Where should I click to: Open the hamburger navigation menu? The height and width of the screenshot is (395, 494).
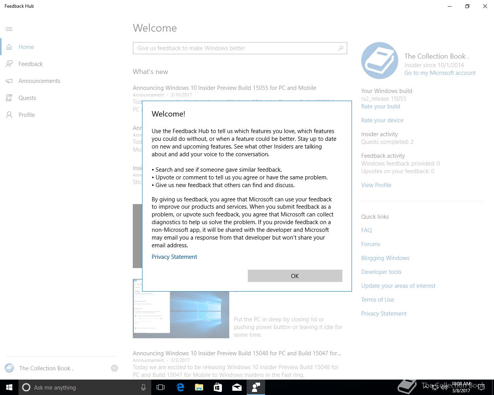(x=9, y=29)
